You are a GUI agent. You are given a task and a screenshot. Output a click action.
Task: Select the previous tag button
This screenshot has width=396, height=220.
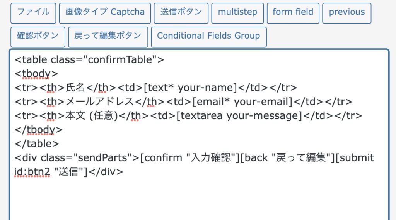[346, 13]
